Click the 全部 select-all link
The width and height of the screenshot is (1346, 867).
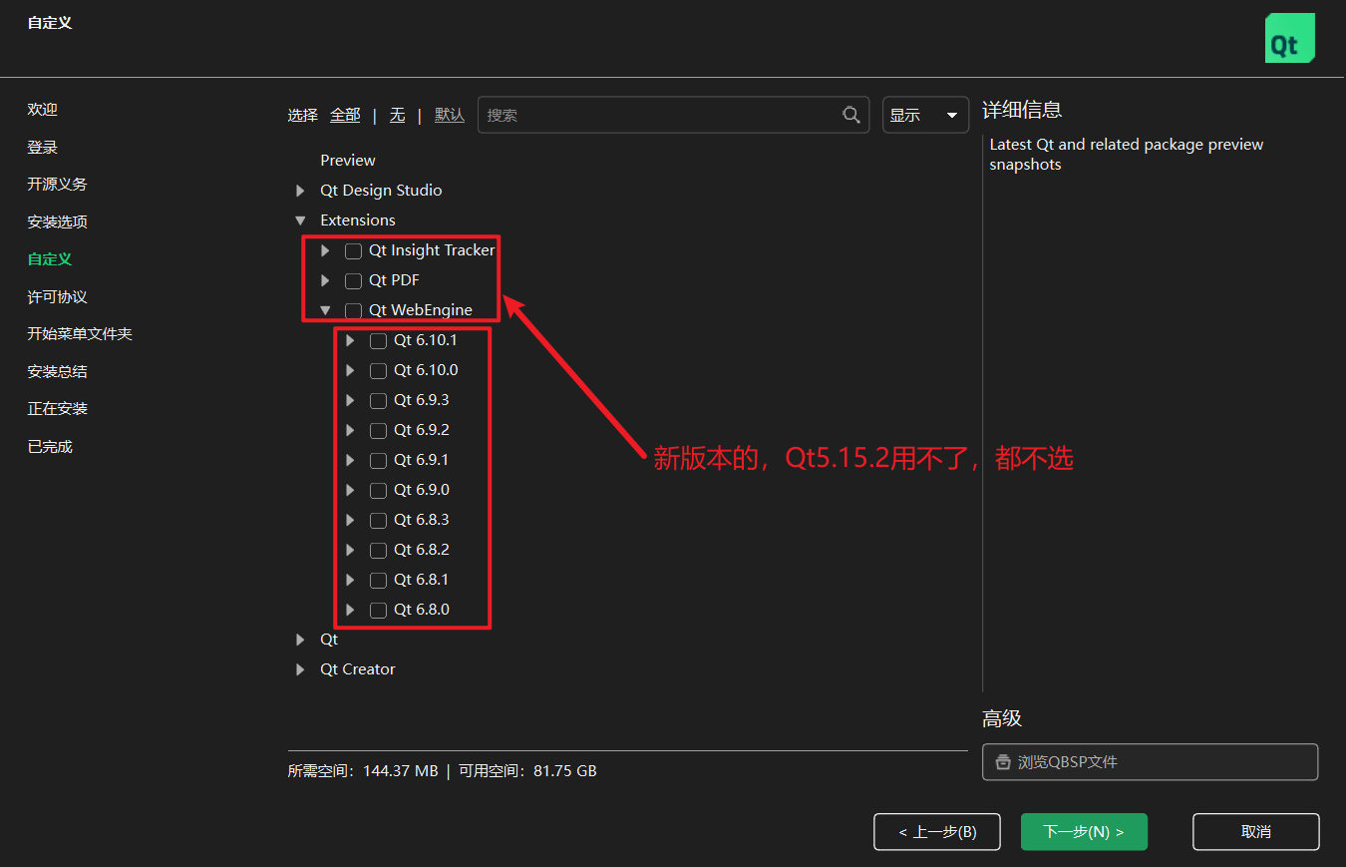click(x=345, y=115)
